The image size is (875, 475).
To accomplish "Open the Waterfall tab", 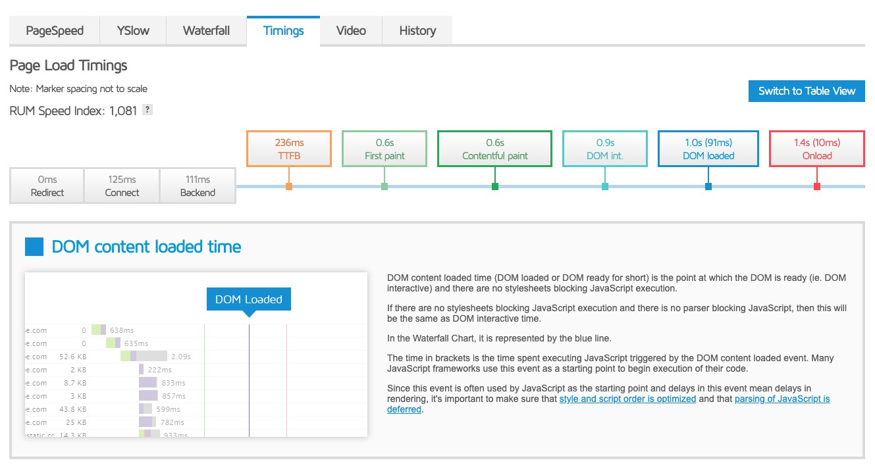I will [206, 30].
